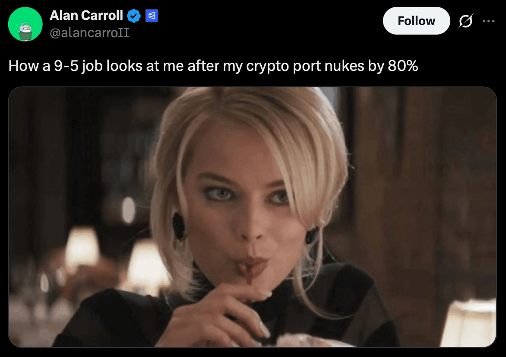Open the attached GIF of blonde woman
The width and height of the screenshot is (506, 357).
[x=253, y=217]
